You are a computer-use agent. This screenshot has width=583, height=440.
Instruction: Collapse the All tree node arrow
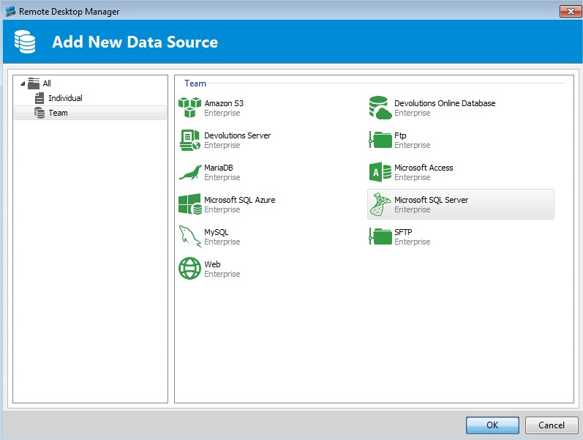click(21, 83)
